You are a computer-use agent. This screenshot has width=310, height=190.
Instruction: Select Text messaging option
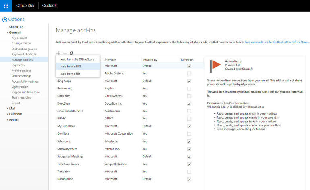tap(22, 97)
